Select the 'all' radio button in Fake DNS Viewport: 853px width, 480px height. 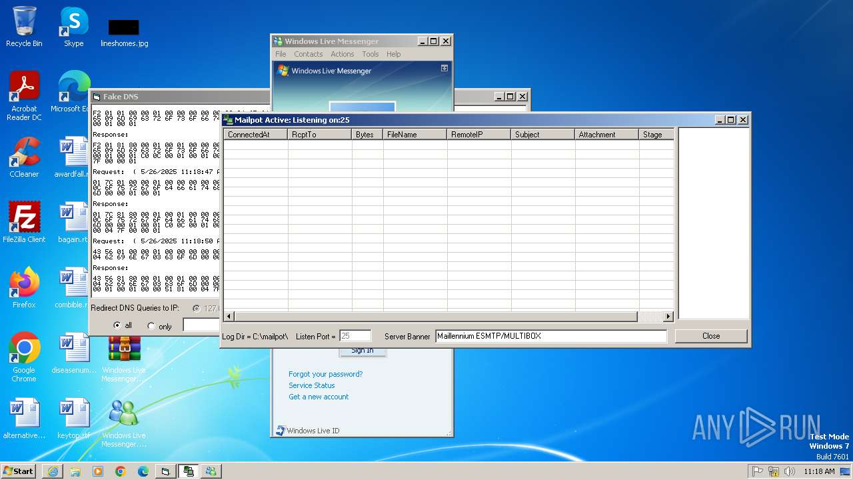point(117,325)
